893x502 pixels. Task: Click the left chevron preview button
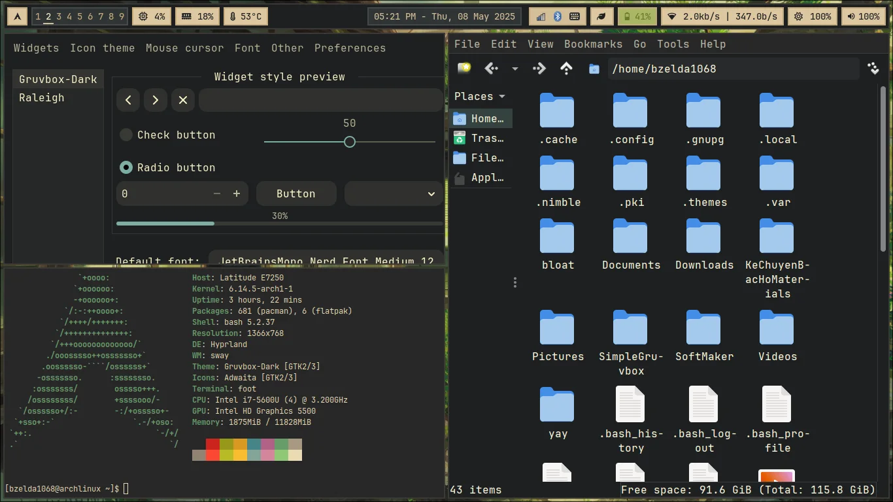128,100
